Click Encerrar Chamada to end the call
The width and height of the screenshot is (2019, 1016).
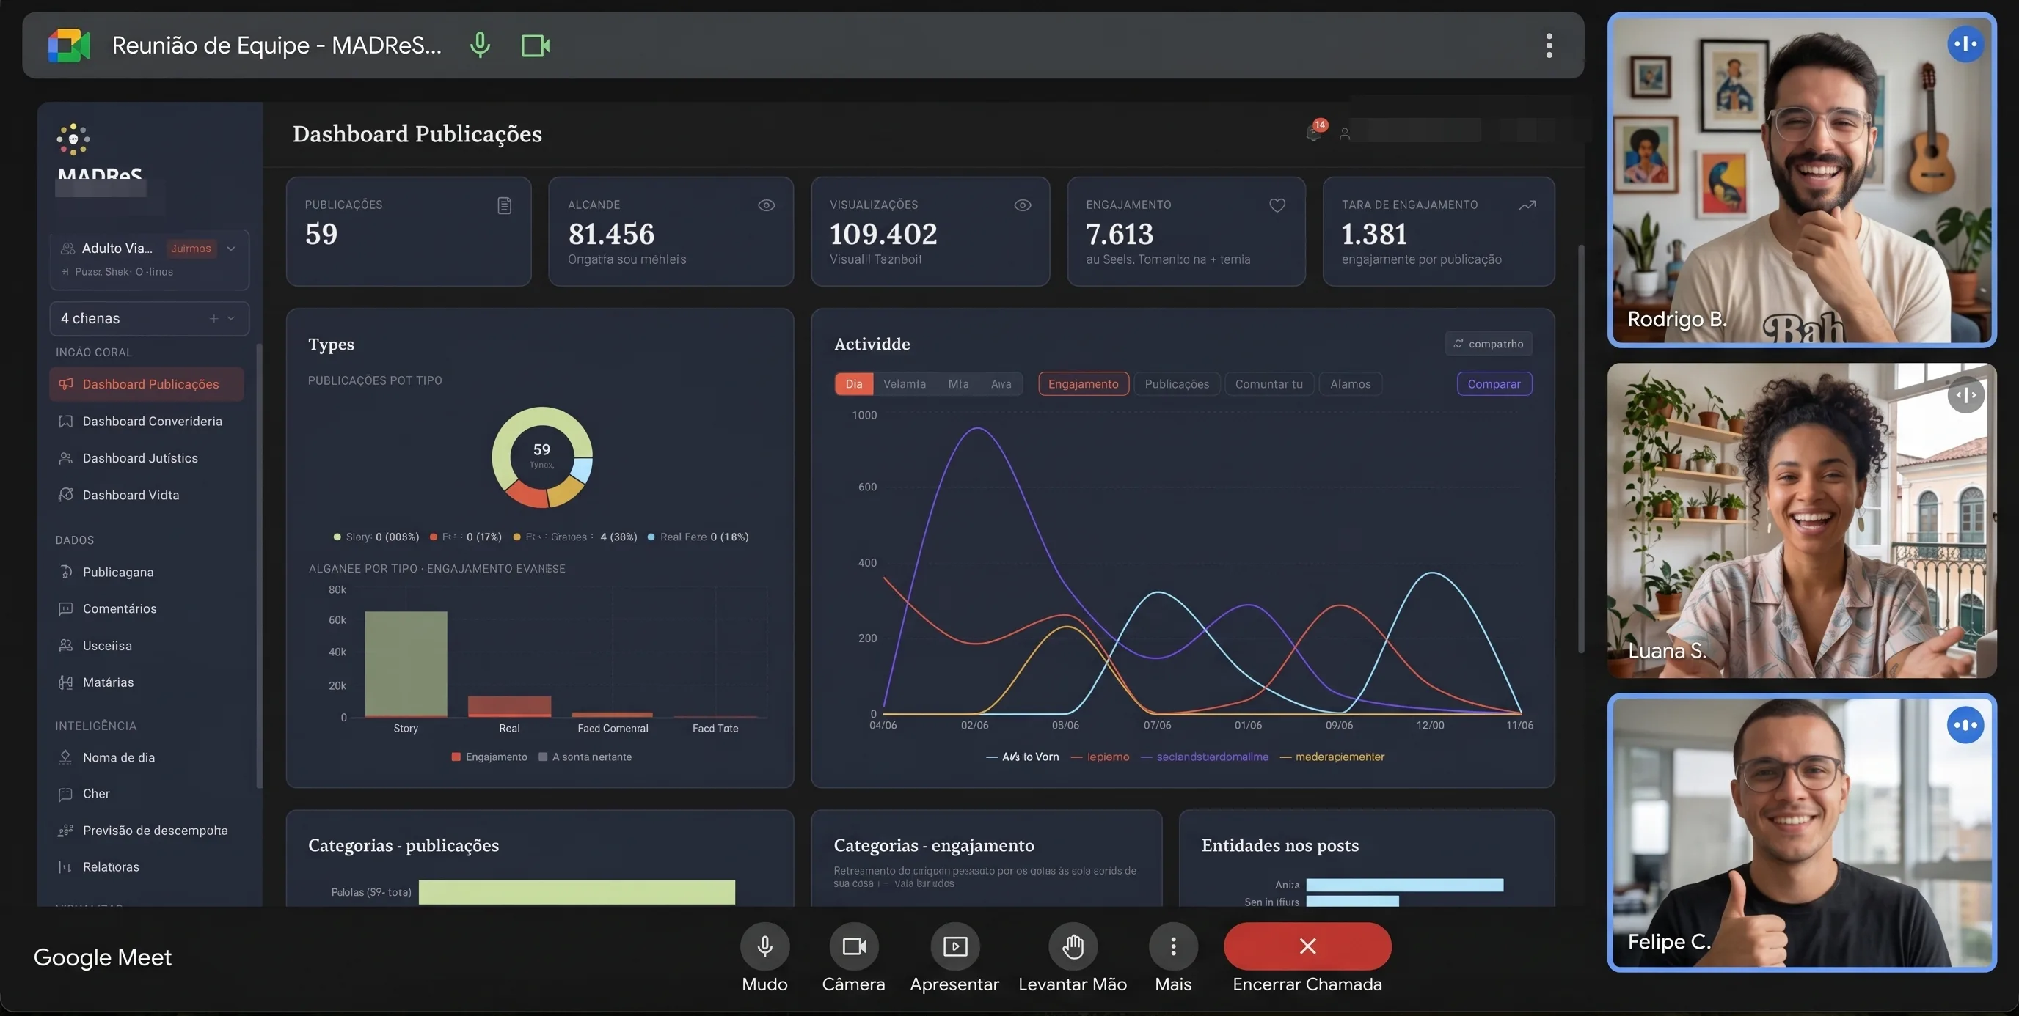pos(1307,946)
